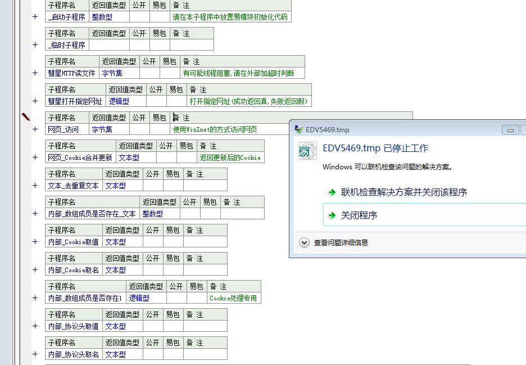Toggle 公开 cell of _临时子程序
This screenshot has height=365, width=526.
click(x=139, y=44)
